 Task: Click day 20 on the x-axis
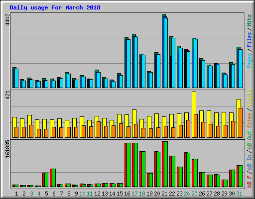(x=157, y=194)
